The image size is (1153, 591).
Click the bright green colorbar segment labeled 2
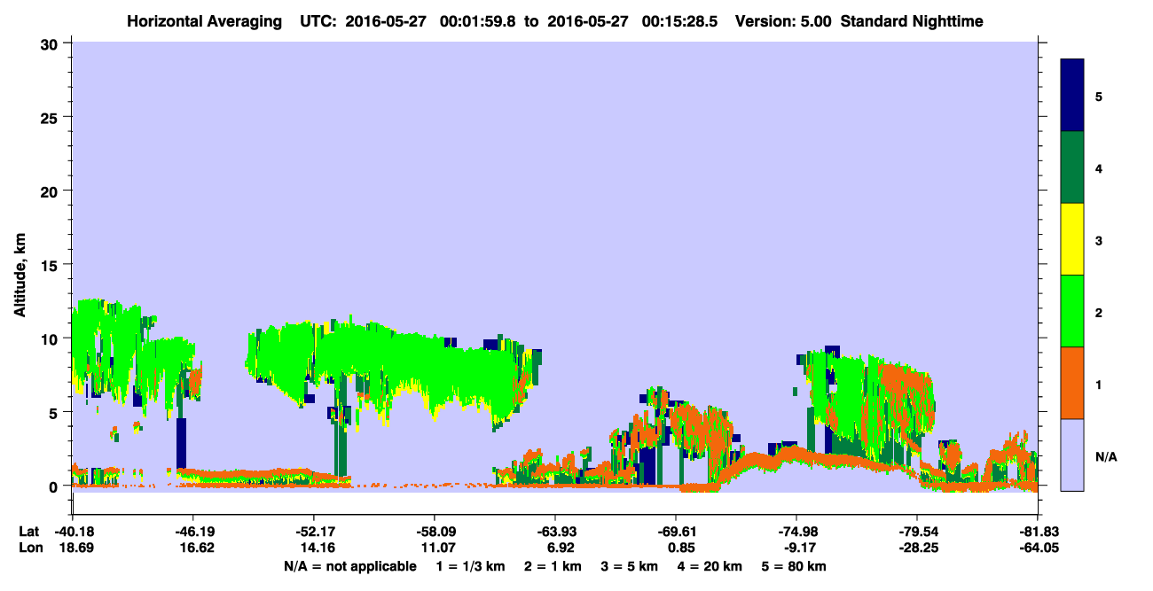[1072, 311]
